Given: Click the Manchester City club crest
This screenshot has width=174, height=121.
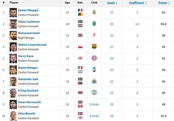Looking at the screenshot, I should (94, 93).
